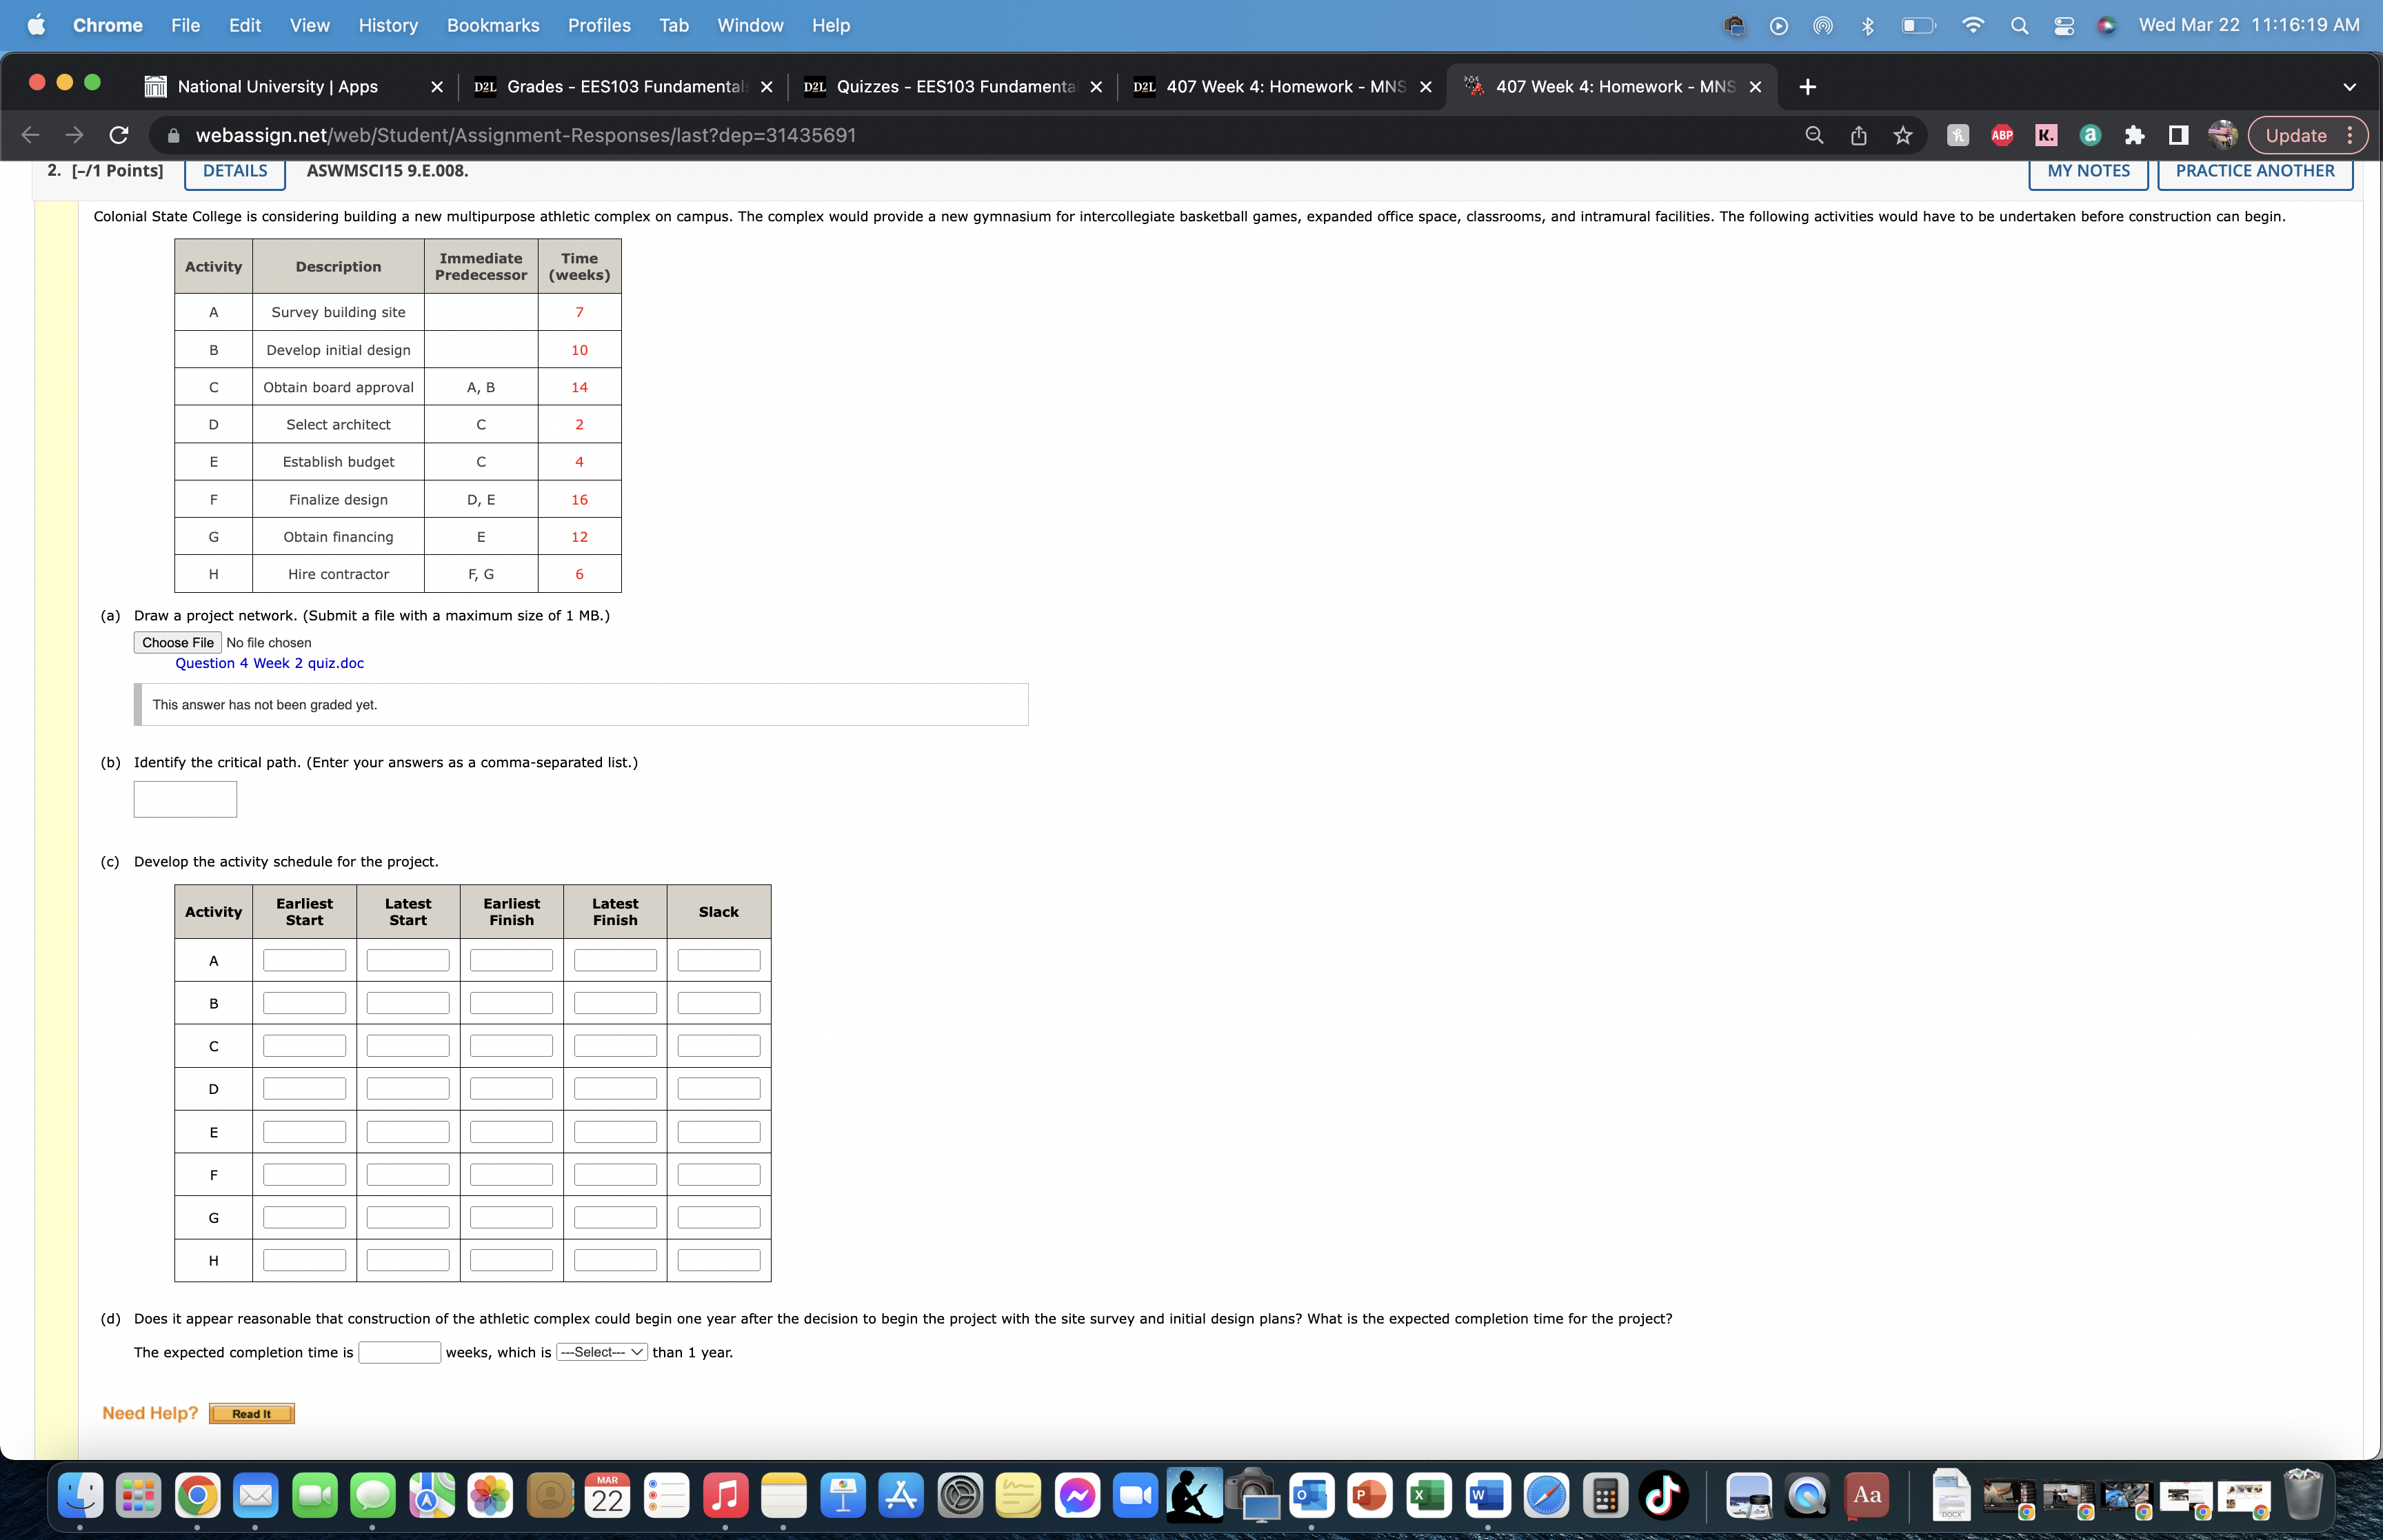Open the tab search chevron
This screenshot has width=2383, height=1540.
(2349, 86)
